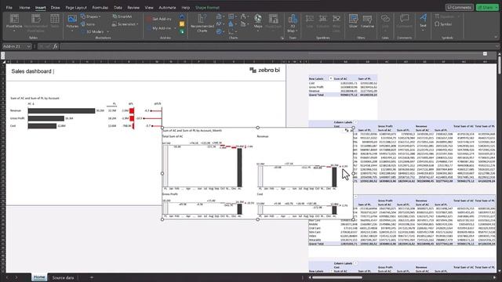The height and width of the screenshot is (282, 502).
Task: Click Get Add-ins
Action: coord(158,19)
